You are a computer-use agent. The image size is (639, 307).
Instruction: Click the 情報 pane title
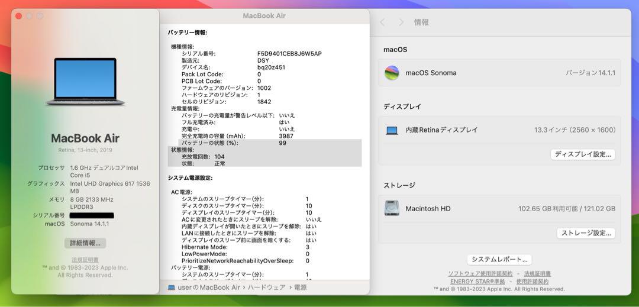pos(421,22)
